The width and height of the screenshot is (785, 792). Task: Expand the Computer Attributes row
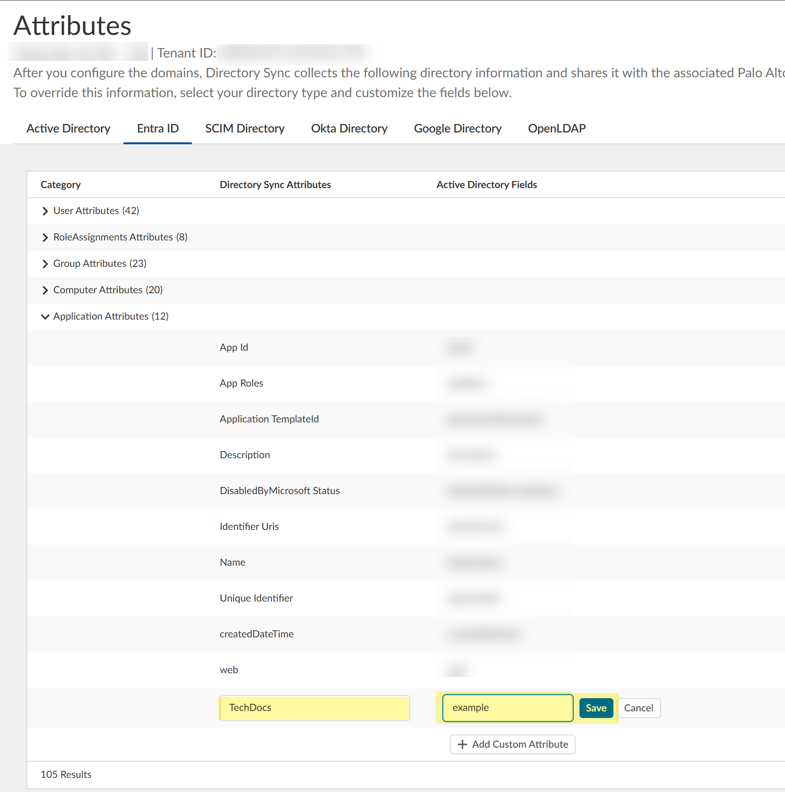pyautogui.click(x=45, y=290)
